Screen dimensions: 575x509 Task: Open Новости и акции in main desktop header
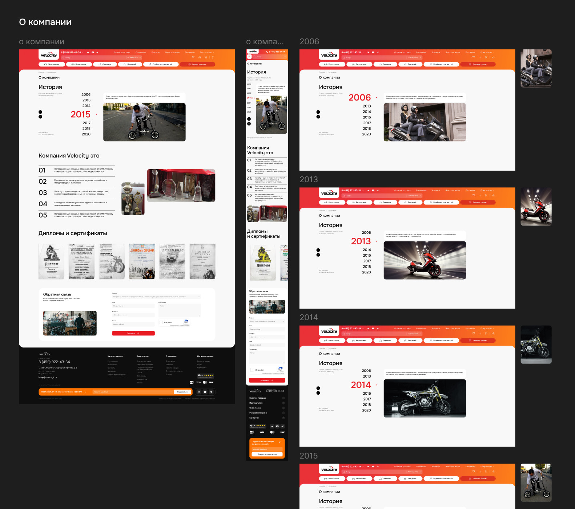coord(172,52)
